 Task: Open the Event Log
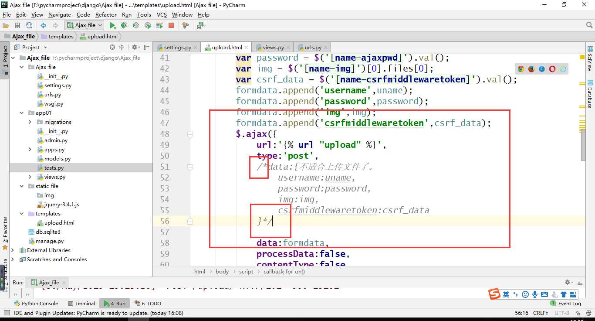pyautogui.click(x=565, y=304)
